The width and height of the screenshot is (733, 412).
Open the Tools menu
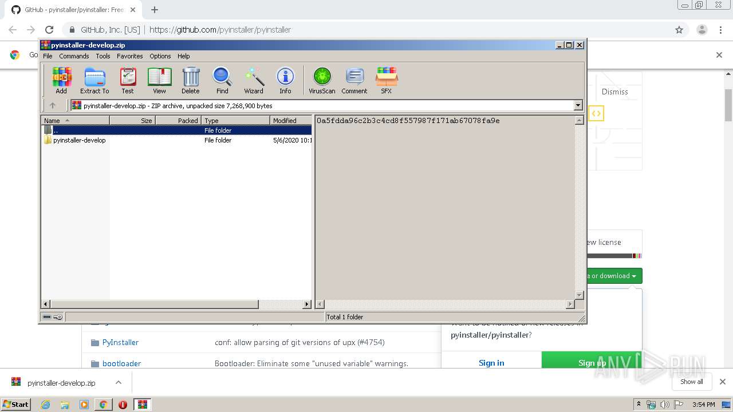pyautogui.click(x=103, y=56)
